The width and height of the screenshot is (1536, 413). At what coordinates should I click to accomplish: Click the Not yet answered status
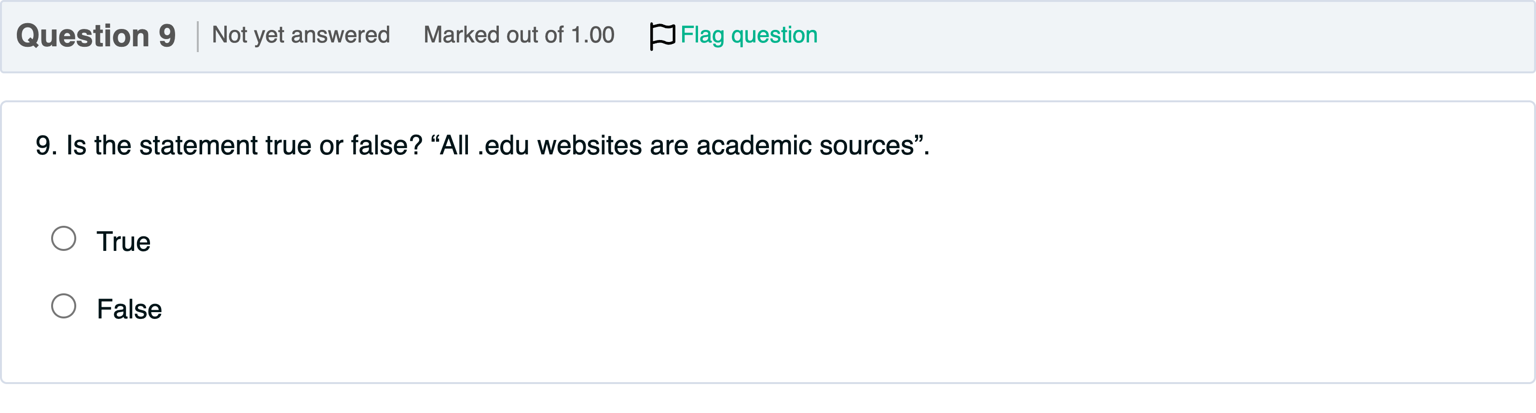point(301,35)
